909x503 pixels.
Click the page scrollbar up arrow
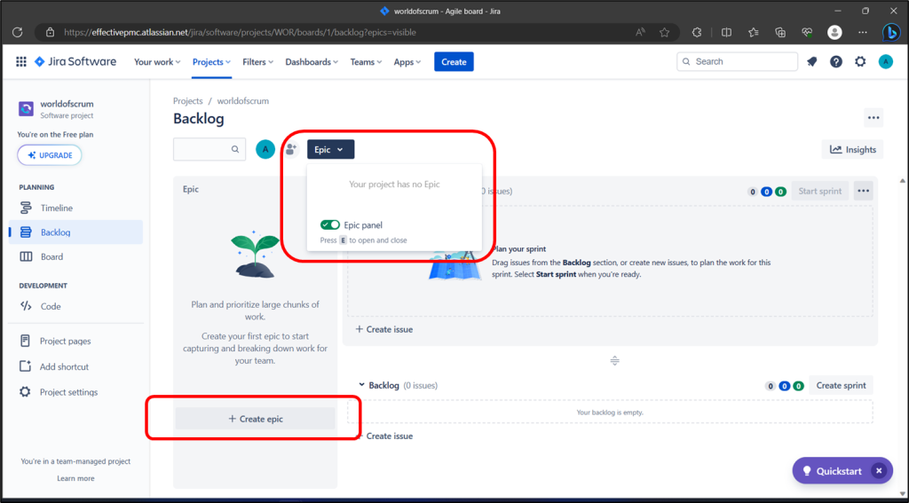tap(903, 181)
